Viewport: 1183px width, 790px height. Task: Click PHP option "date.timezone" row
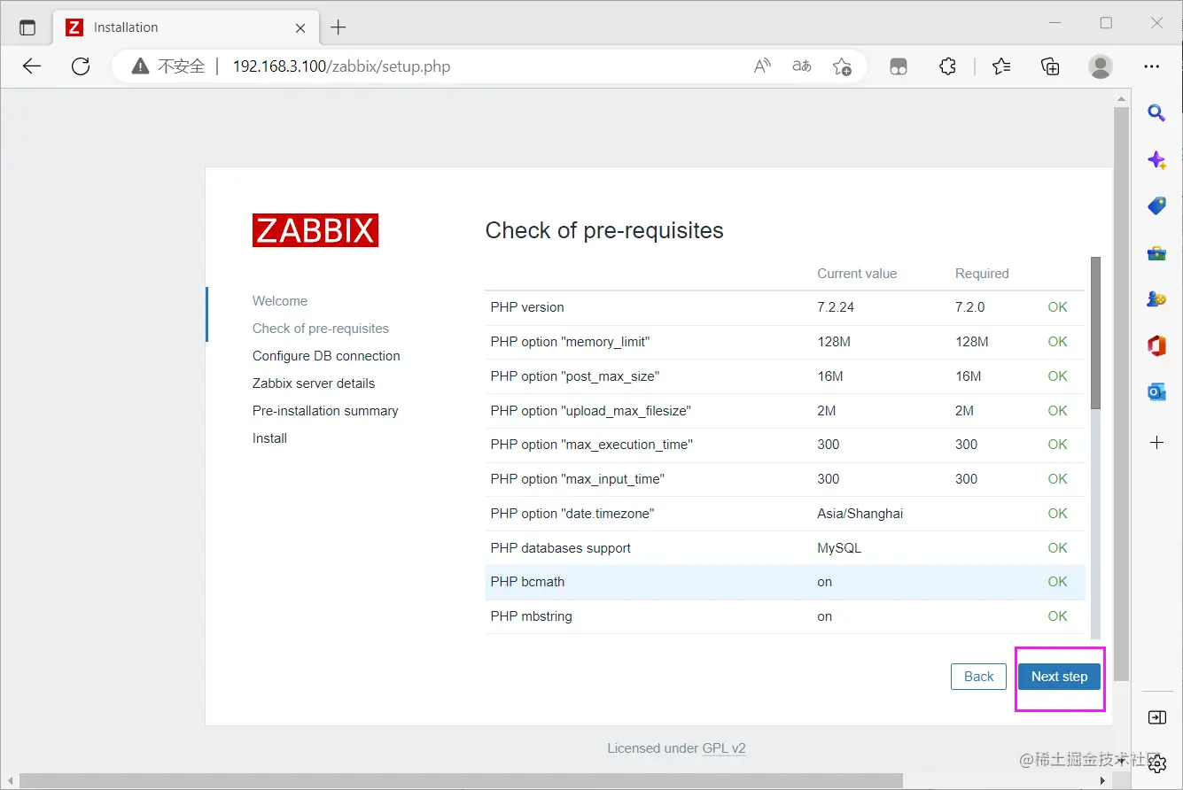click(784, 514)
